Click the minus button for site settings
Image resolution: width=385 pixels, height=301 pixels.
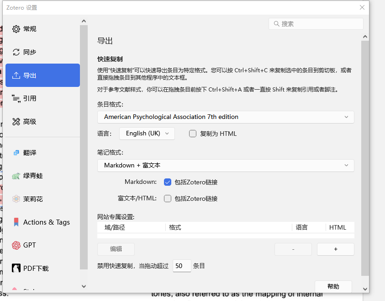point(293,249)
